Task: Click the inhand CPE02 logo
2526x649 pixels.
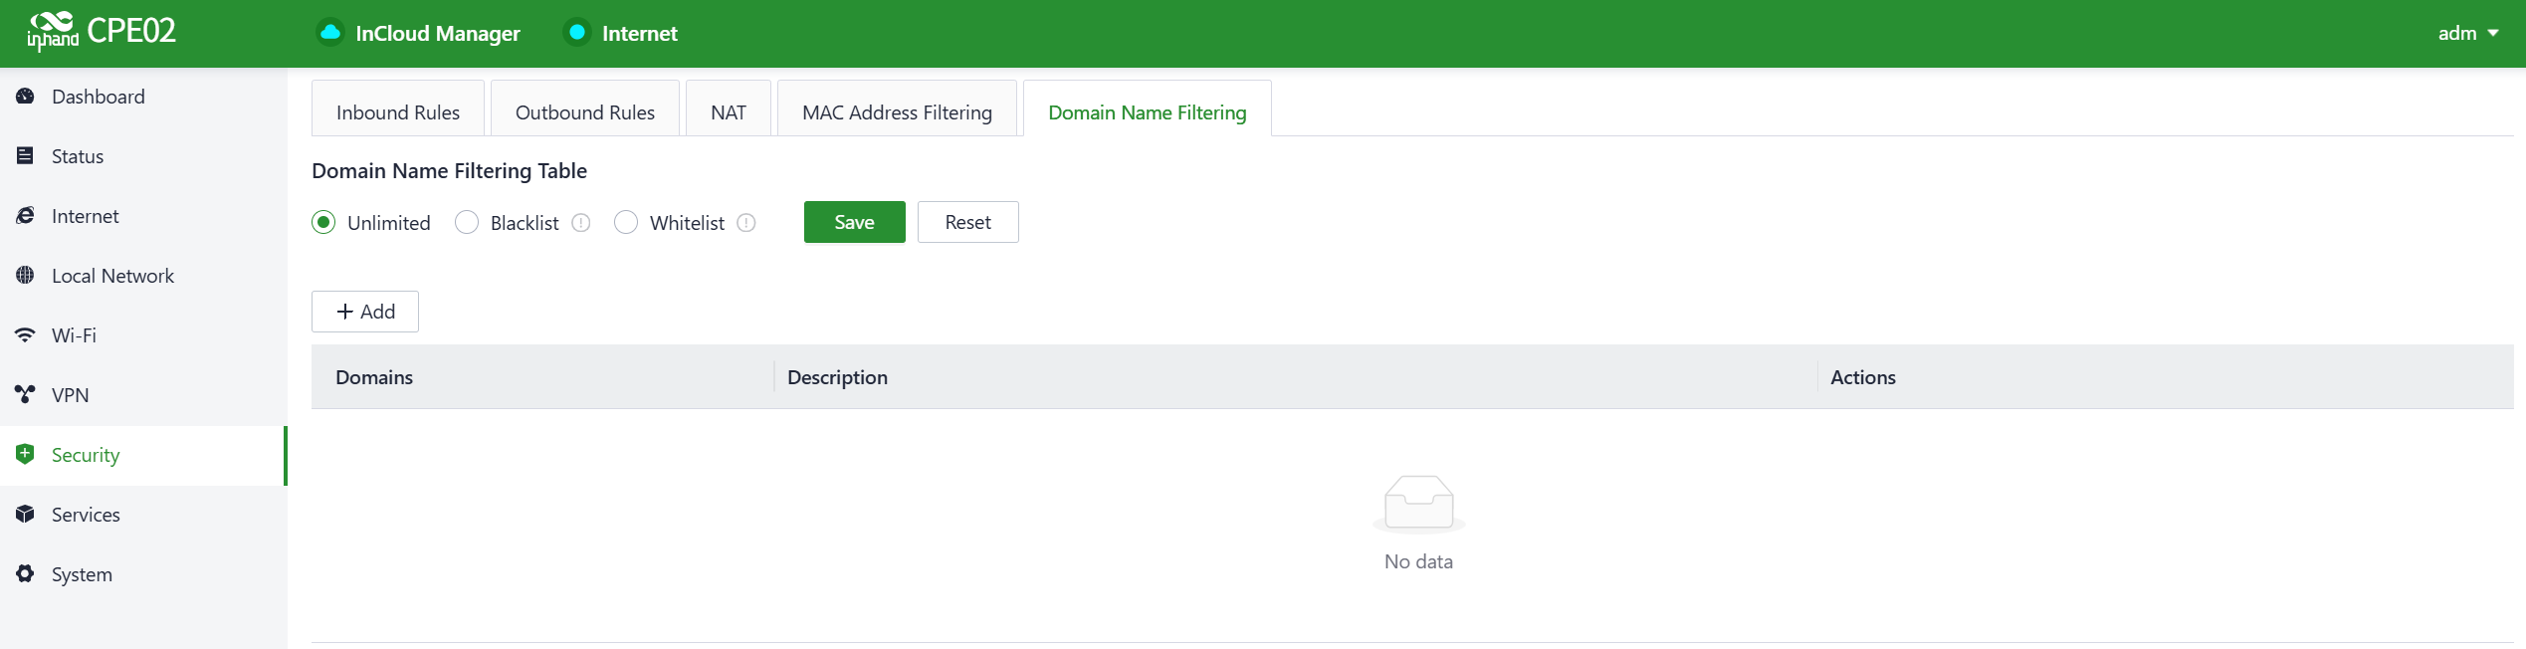Action: (102, 32)
